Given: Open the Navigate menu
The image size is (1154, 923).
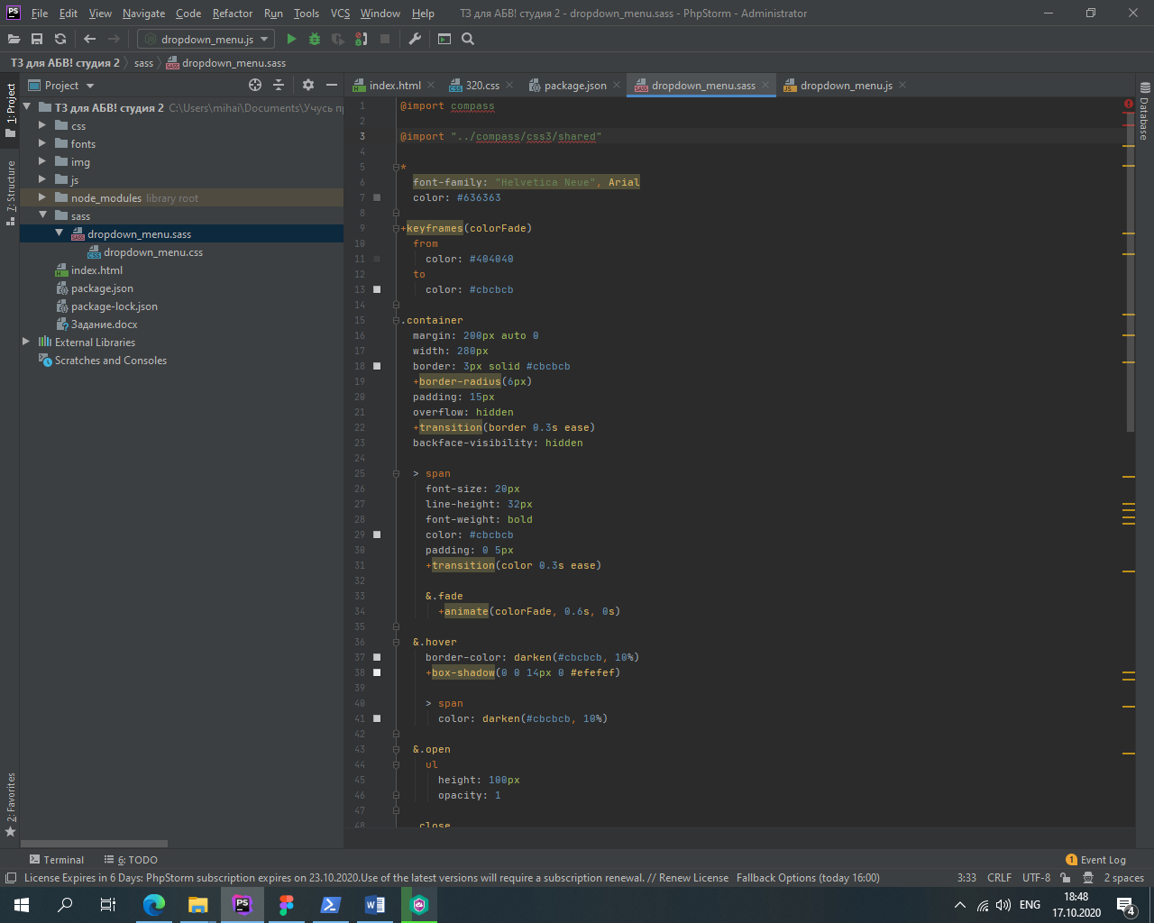Looking at the screenshot, I should click(x=143, y=14).
